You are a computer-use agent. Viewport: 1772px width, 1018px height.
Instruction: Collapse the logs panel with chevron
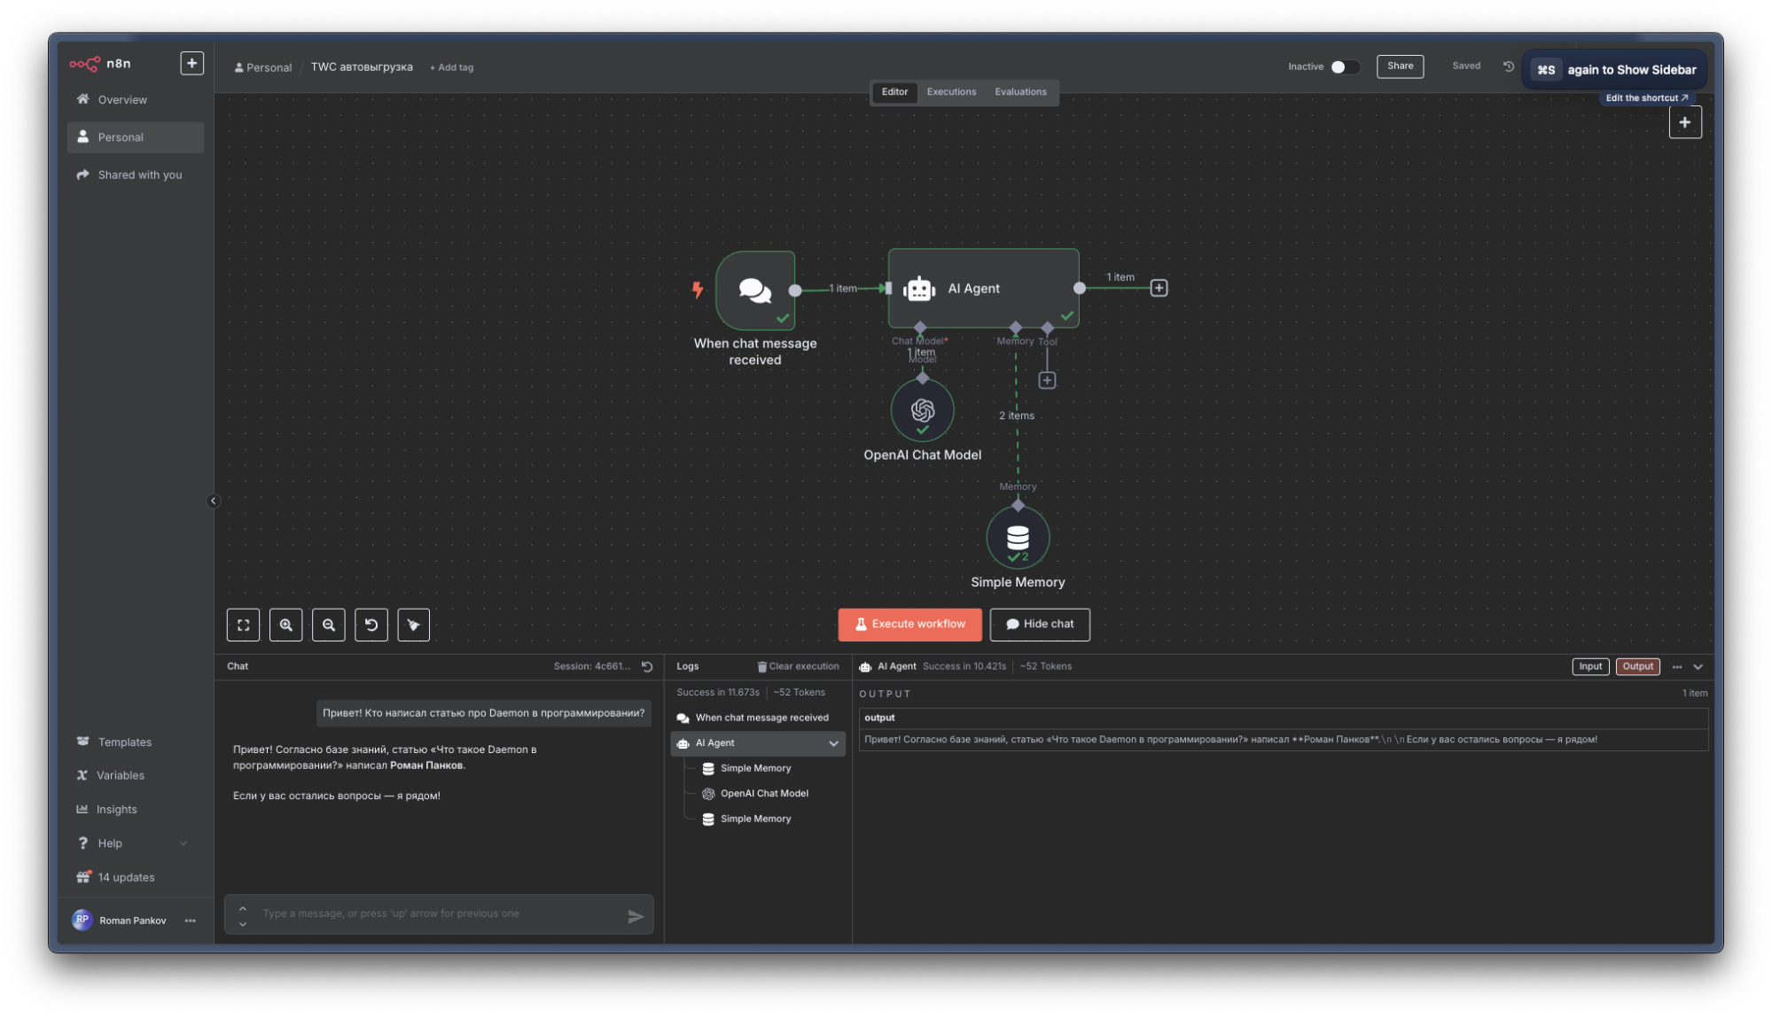[x=1698, y=666]
